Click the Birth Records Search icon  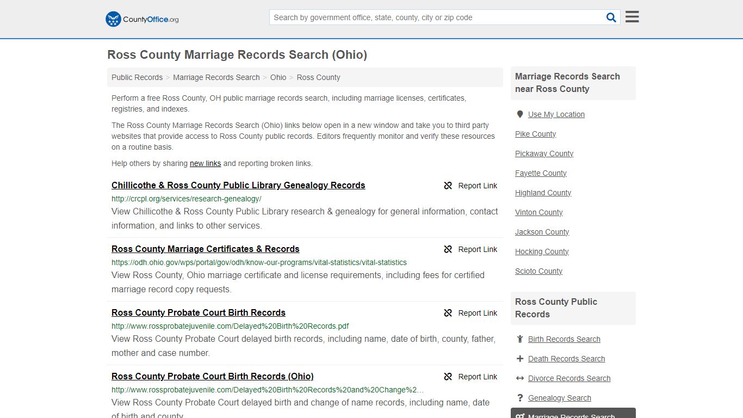(520, 339)
